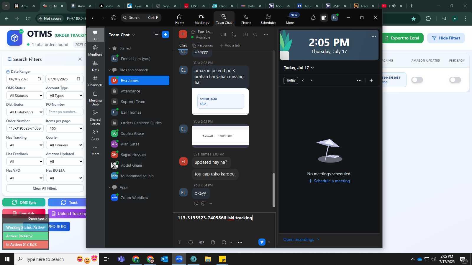This screenshot has width=472, height=265.
Task: Click the Hide Filters button in OTMS
Action: (x=446, y=38)
